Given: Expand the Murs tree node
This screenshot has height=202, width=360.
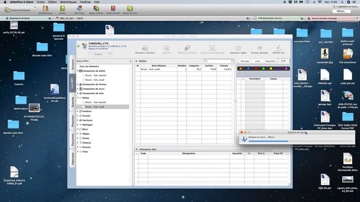Looking at the screenshot, I should pos(78,130).
